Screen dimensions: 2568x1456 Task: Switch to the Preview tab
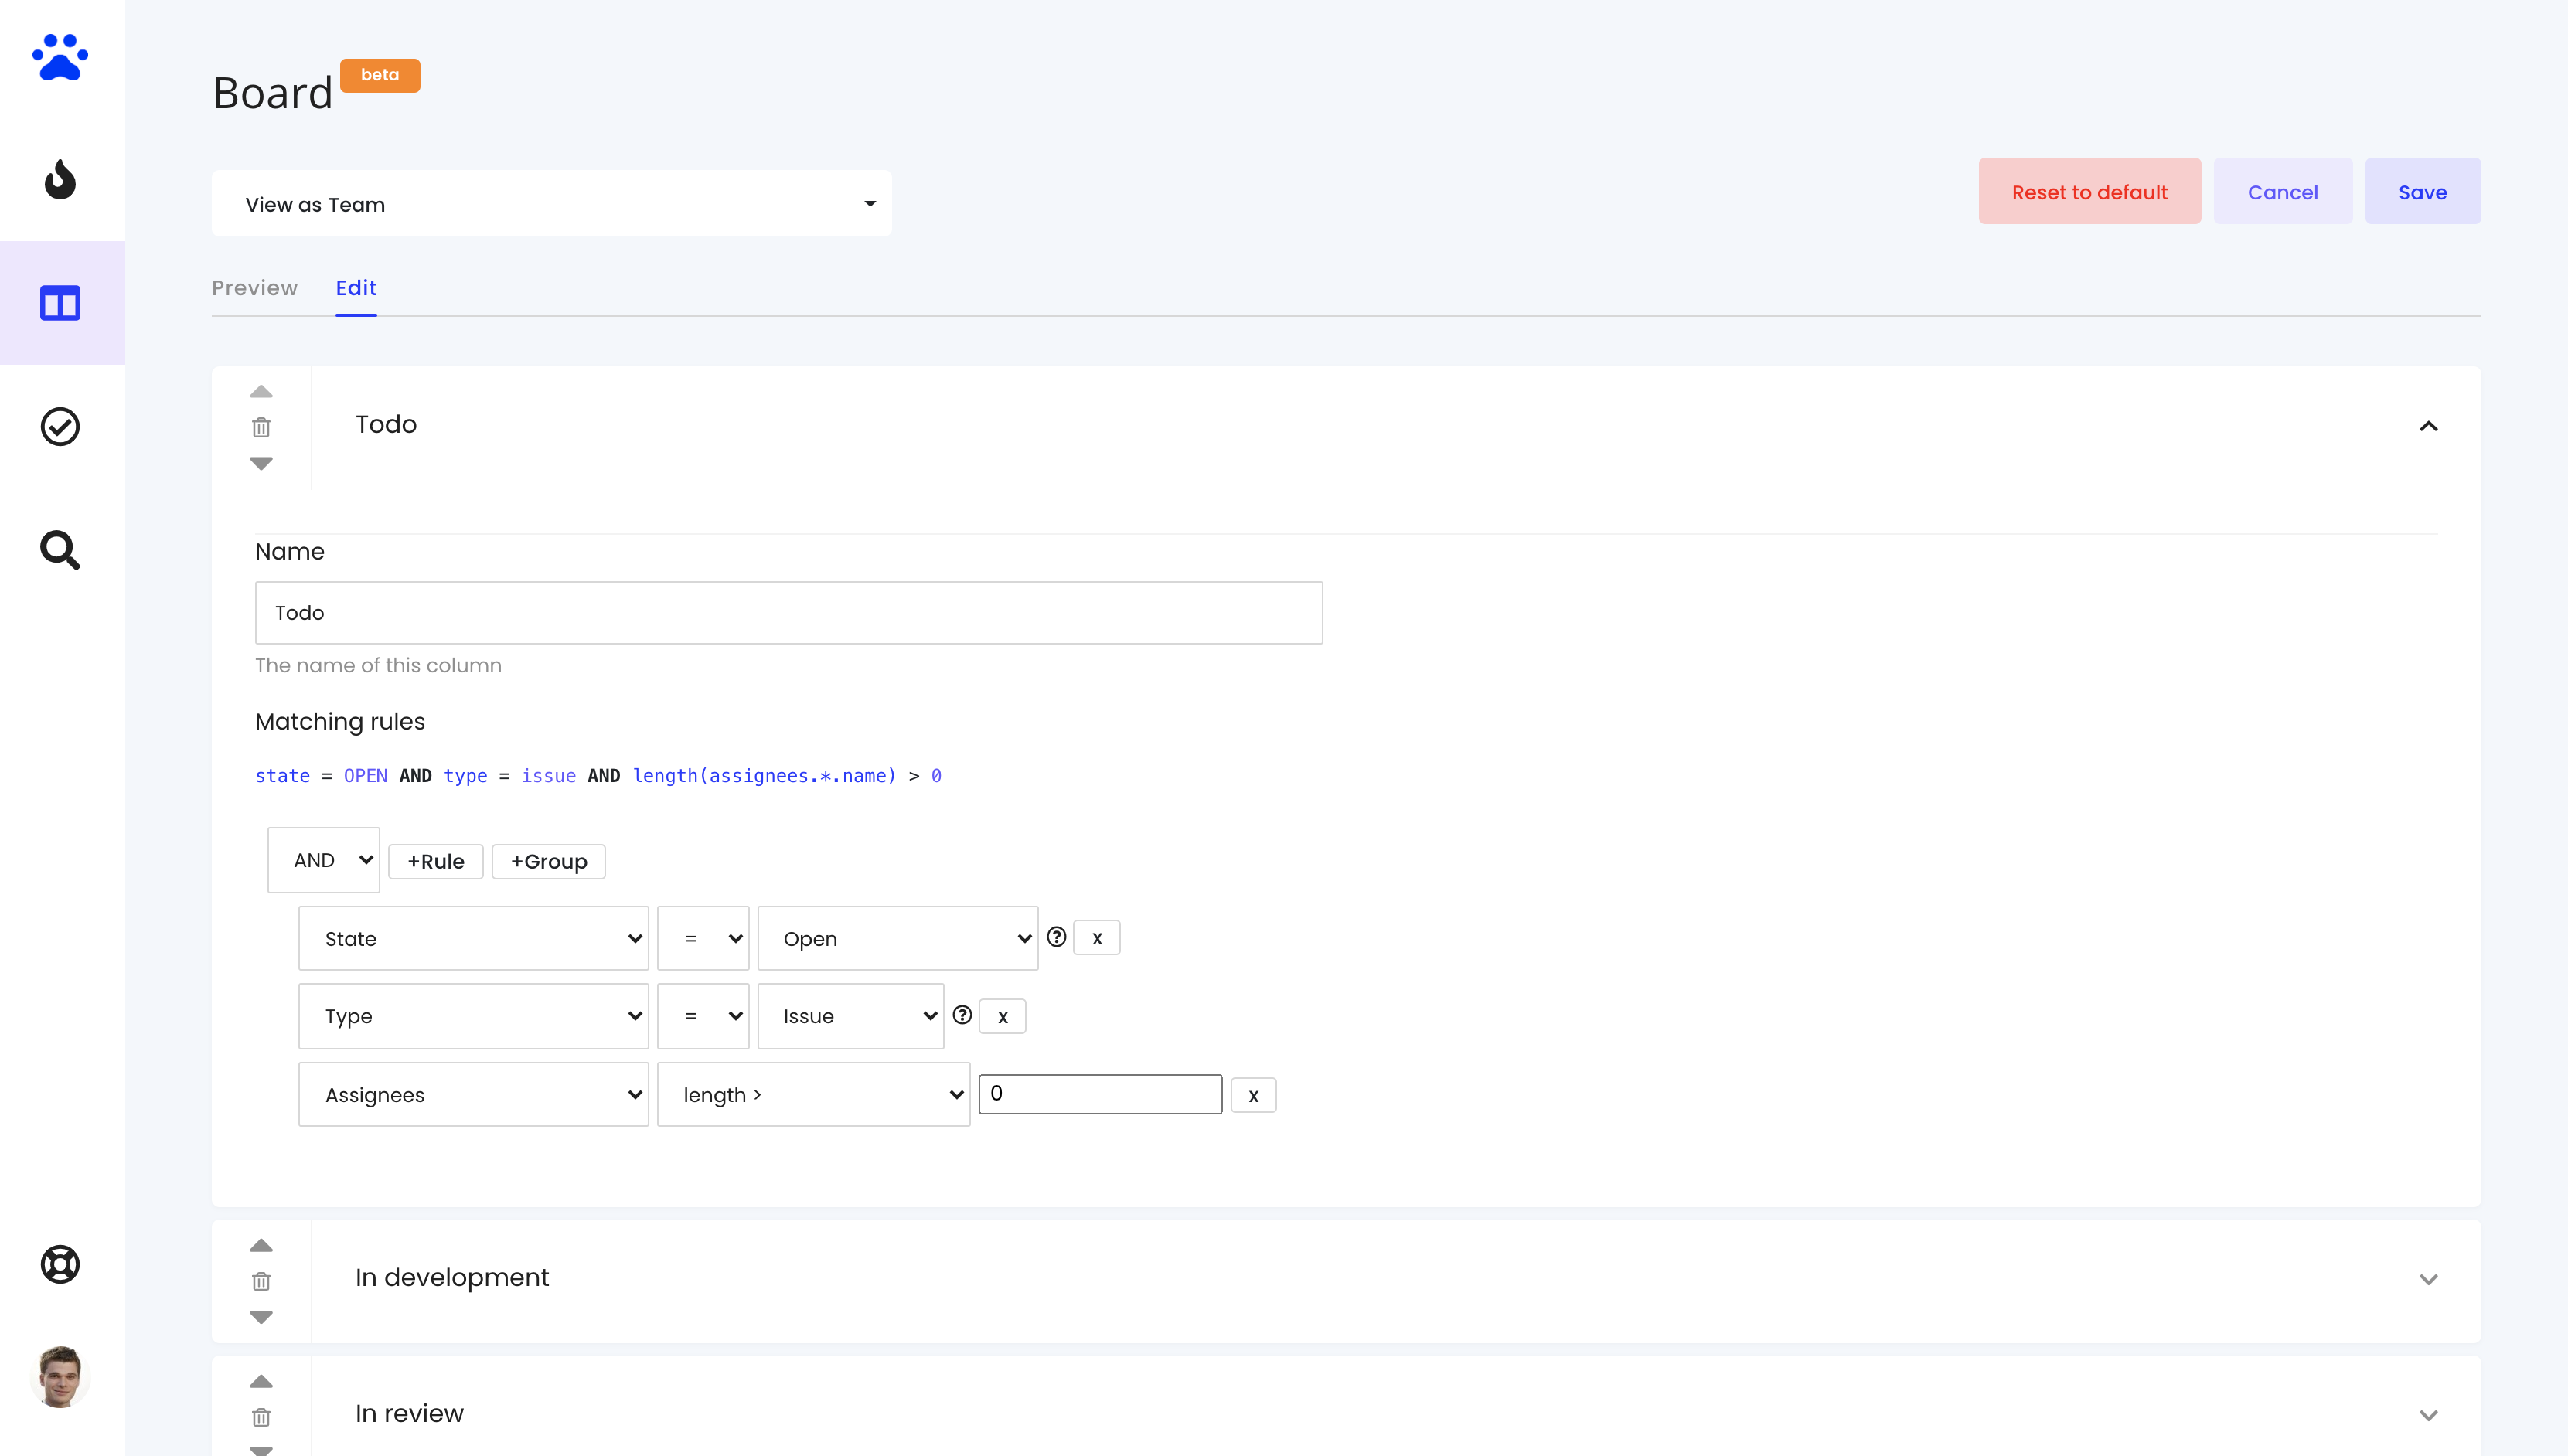pyautogui.click(x=255, y=288)
